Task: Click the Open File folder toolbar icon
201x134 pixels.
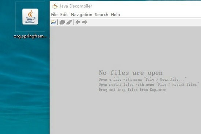Action: coord(53,22)
